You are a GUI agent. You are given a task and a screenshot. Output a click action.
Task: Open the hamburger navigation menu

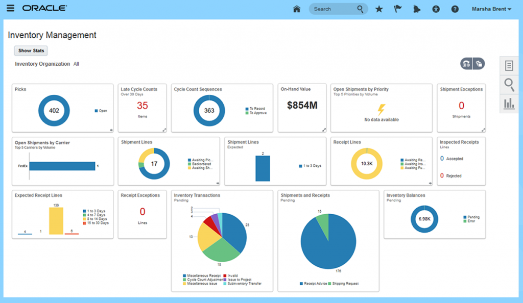pyautogui.click(x=10, y=9)
